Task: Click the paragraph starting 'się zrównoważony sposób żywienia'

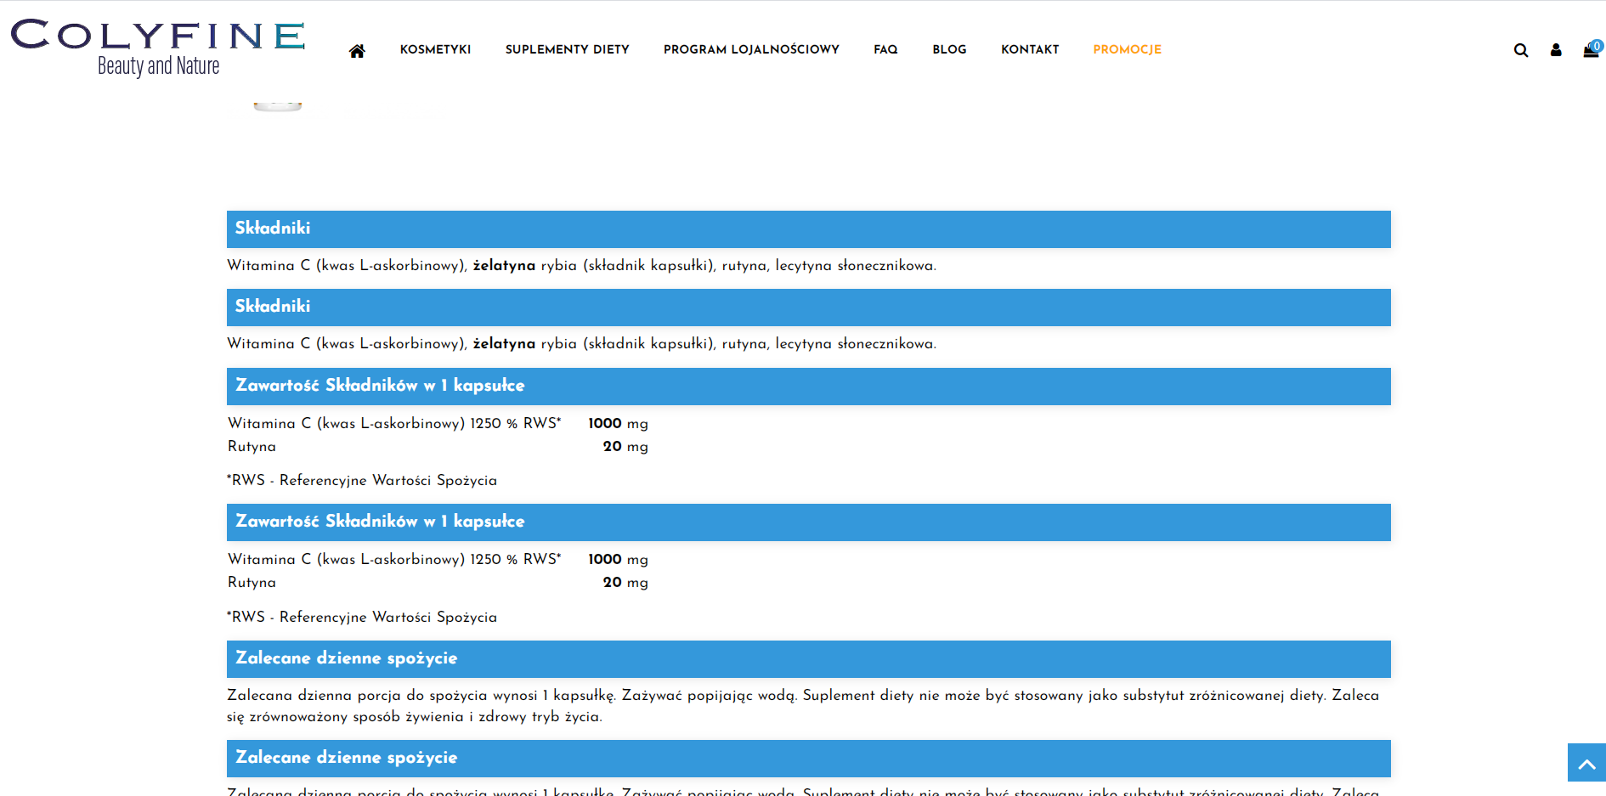Action: coord(803,706)
